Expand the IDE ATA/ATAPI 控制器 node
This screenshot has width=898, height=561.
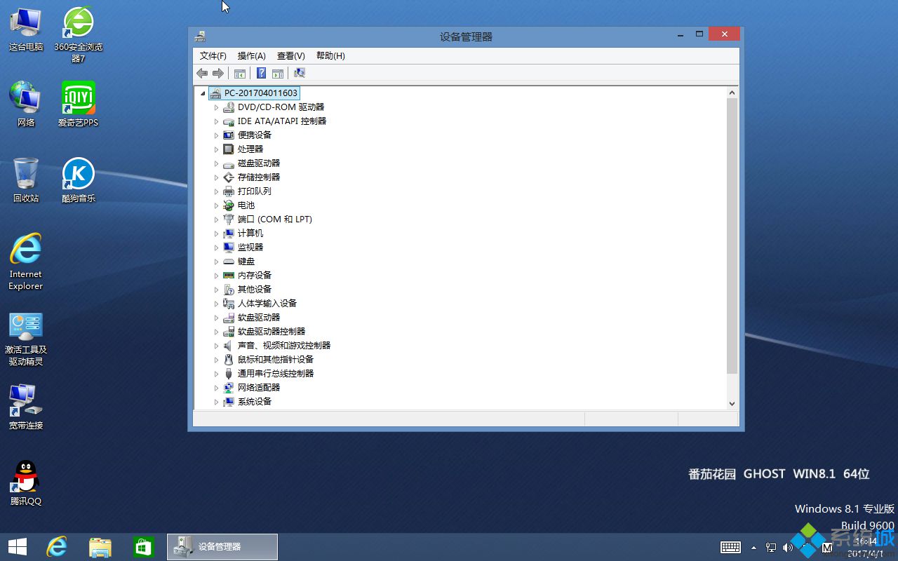pos(217,121)
